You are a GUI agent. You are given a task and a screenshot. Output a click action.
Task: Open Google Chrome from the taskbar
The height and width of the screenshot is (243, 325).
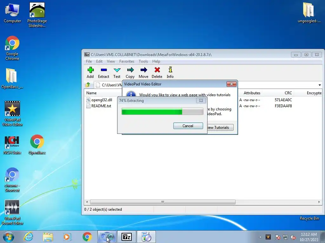pyautogui.click(x=87, y=237)
